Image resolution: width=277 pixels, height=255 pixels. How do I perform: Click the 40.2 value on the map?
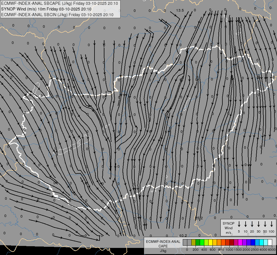pyautogui.click(x=183, y=235)
